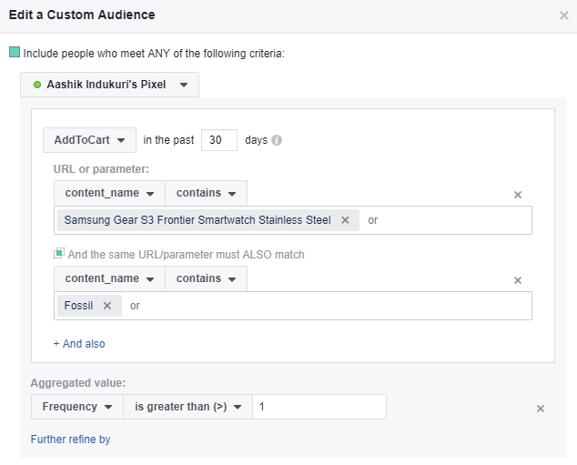Screen dimensions: 577x465
Task: Delete the first content_name rule row
Action: [518, 195]
